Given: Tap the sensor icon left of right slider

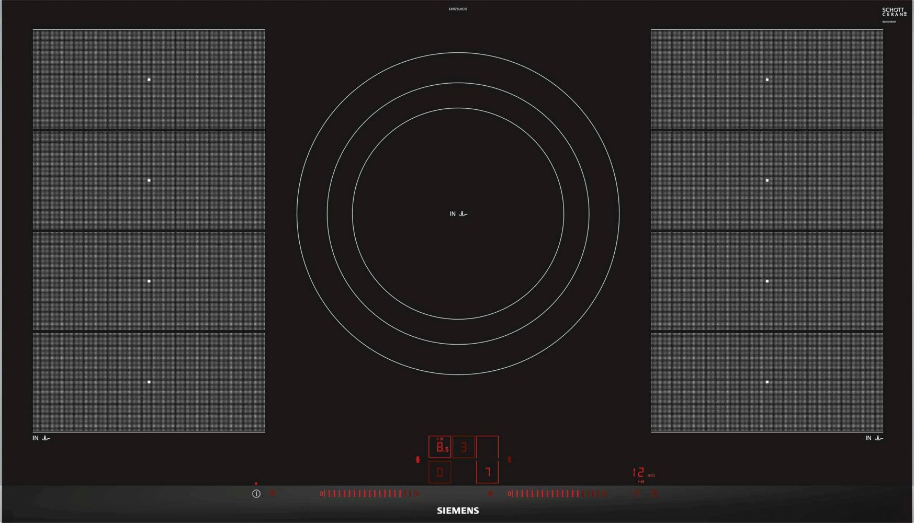Looking at the screenshot, I should pos(490,493).
